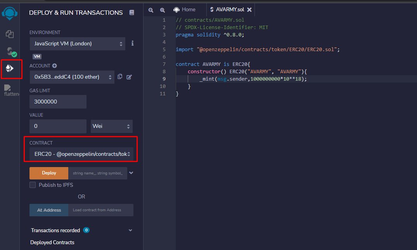The width and height of the screenshot is (417, 250).
Task: Copy the account address icon
Action: 120,76
